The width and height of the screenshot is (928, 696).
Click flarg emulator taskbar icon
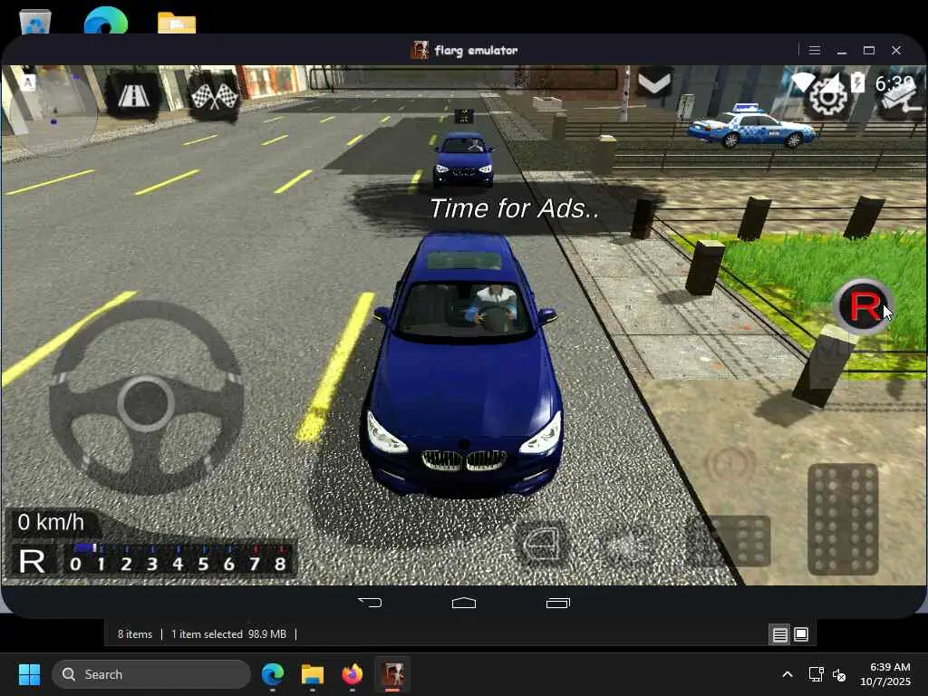[x=392, y=674]
